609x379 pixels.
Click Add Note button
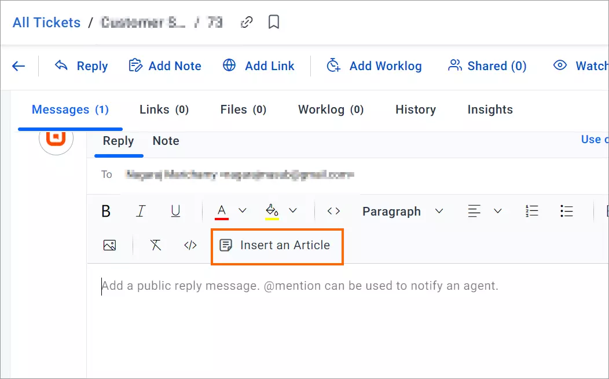(x=164, y=66)
